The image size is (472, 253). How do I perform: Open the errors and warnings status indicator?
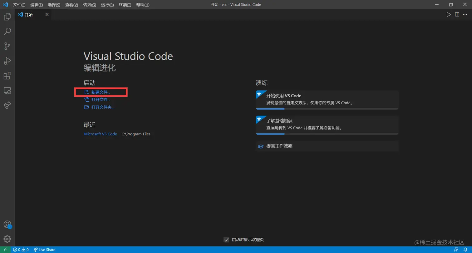click(x=21, y=250)
